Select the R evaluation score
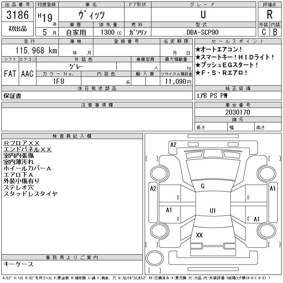 point(269,15)
